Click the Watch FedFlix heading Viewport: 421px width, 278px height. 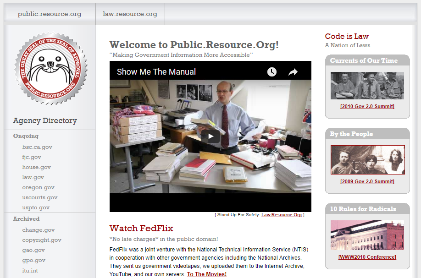pyautogui.click(x=141, y=228)
